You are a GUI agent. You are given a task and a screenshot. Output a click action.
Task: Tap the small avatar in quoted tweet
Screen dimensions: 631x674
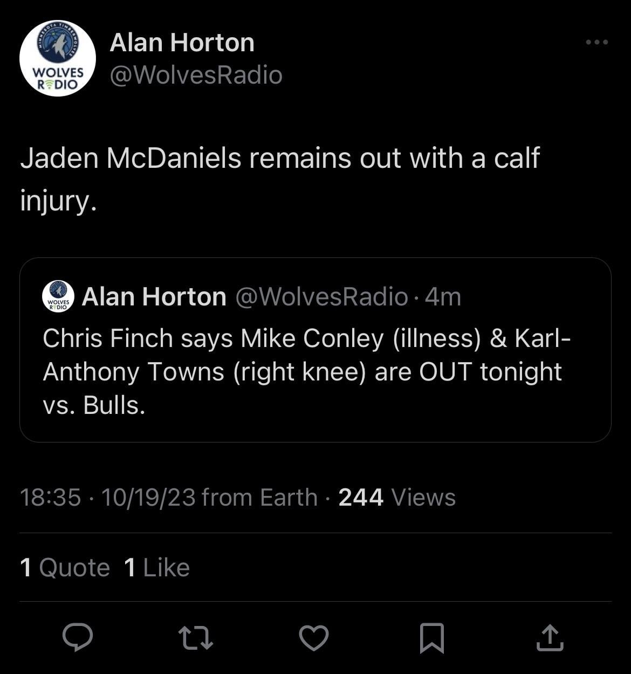point(58,297)
